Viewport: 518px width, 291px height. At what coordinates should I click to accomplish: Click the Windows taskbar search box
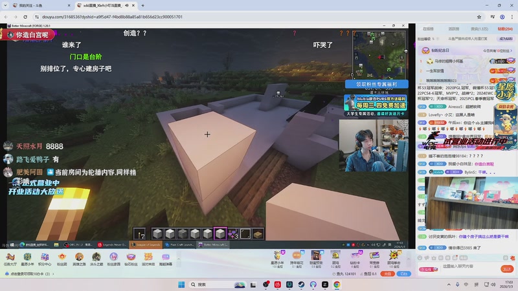pos(218,285)
